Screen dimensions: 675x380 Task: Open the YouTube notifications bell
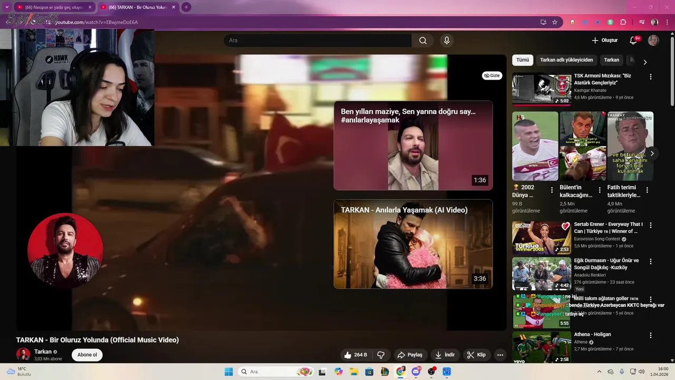point(633,40)
